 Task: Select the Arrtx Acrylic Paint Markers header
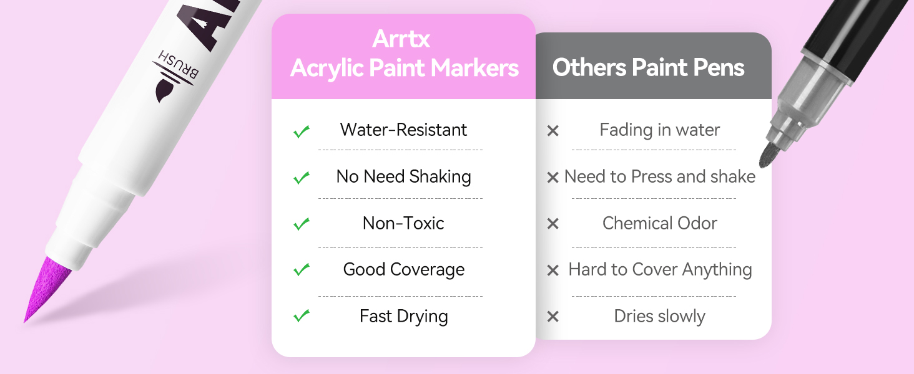pyautogui.click(x=404, y=54)
